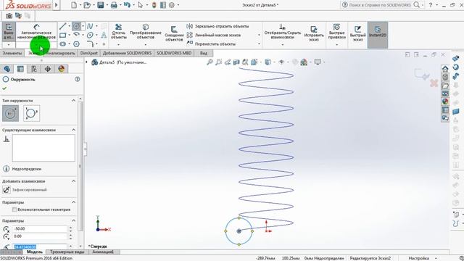Open an existing file icon

pos(87,5)
